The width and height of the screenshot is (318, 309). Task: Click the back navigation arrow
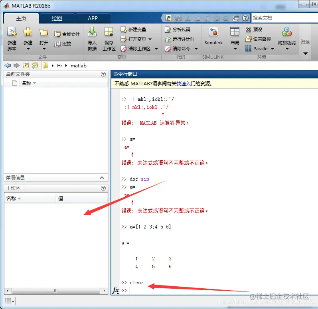coord(8,65)
